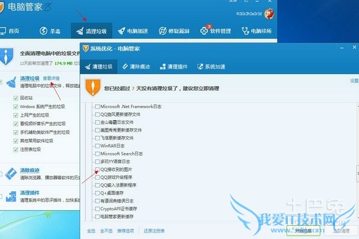Check QQ游戏升级程序 checkbox
Viewport: 359px width, 239px height.
pos(98,177)
